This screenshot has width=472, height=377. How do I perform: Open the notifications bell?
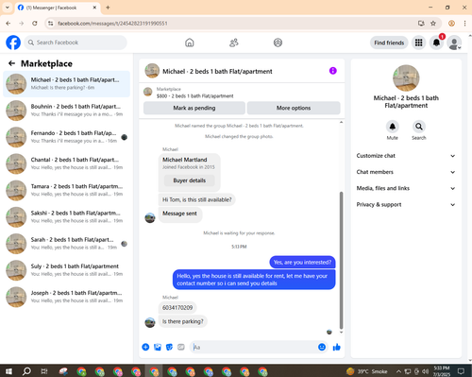pos(436,43)
